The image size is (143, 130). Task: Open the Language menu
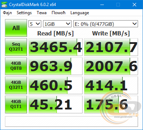[80, 13]
